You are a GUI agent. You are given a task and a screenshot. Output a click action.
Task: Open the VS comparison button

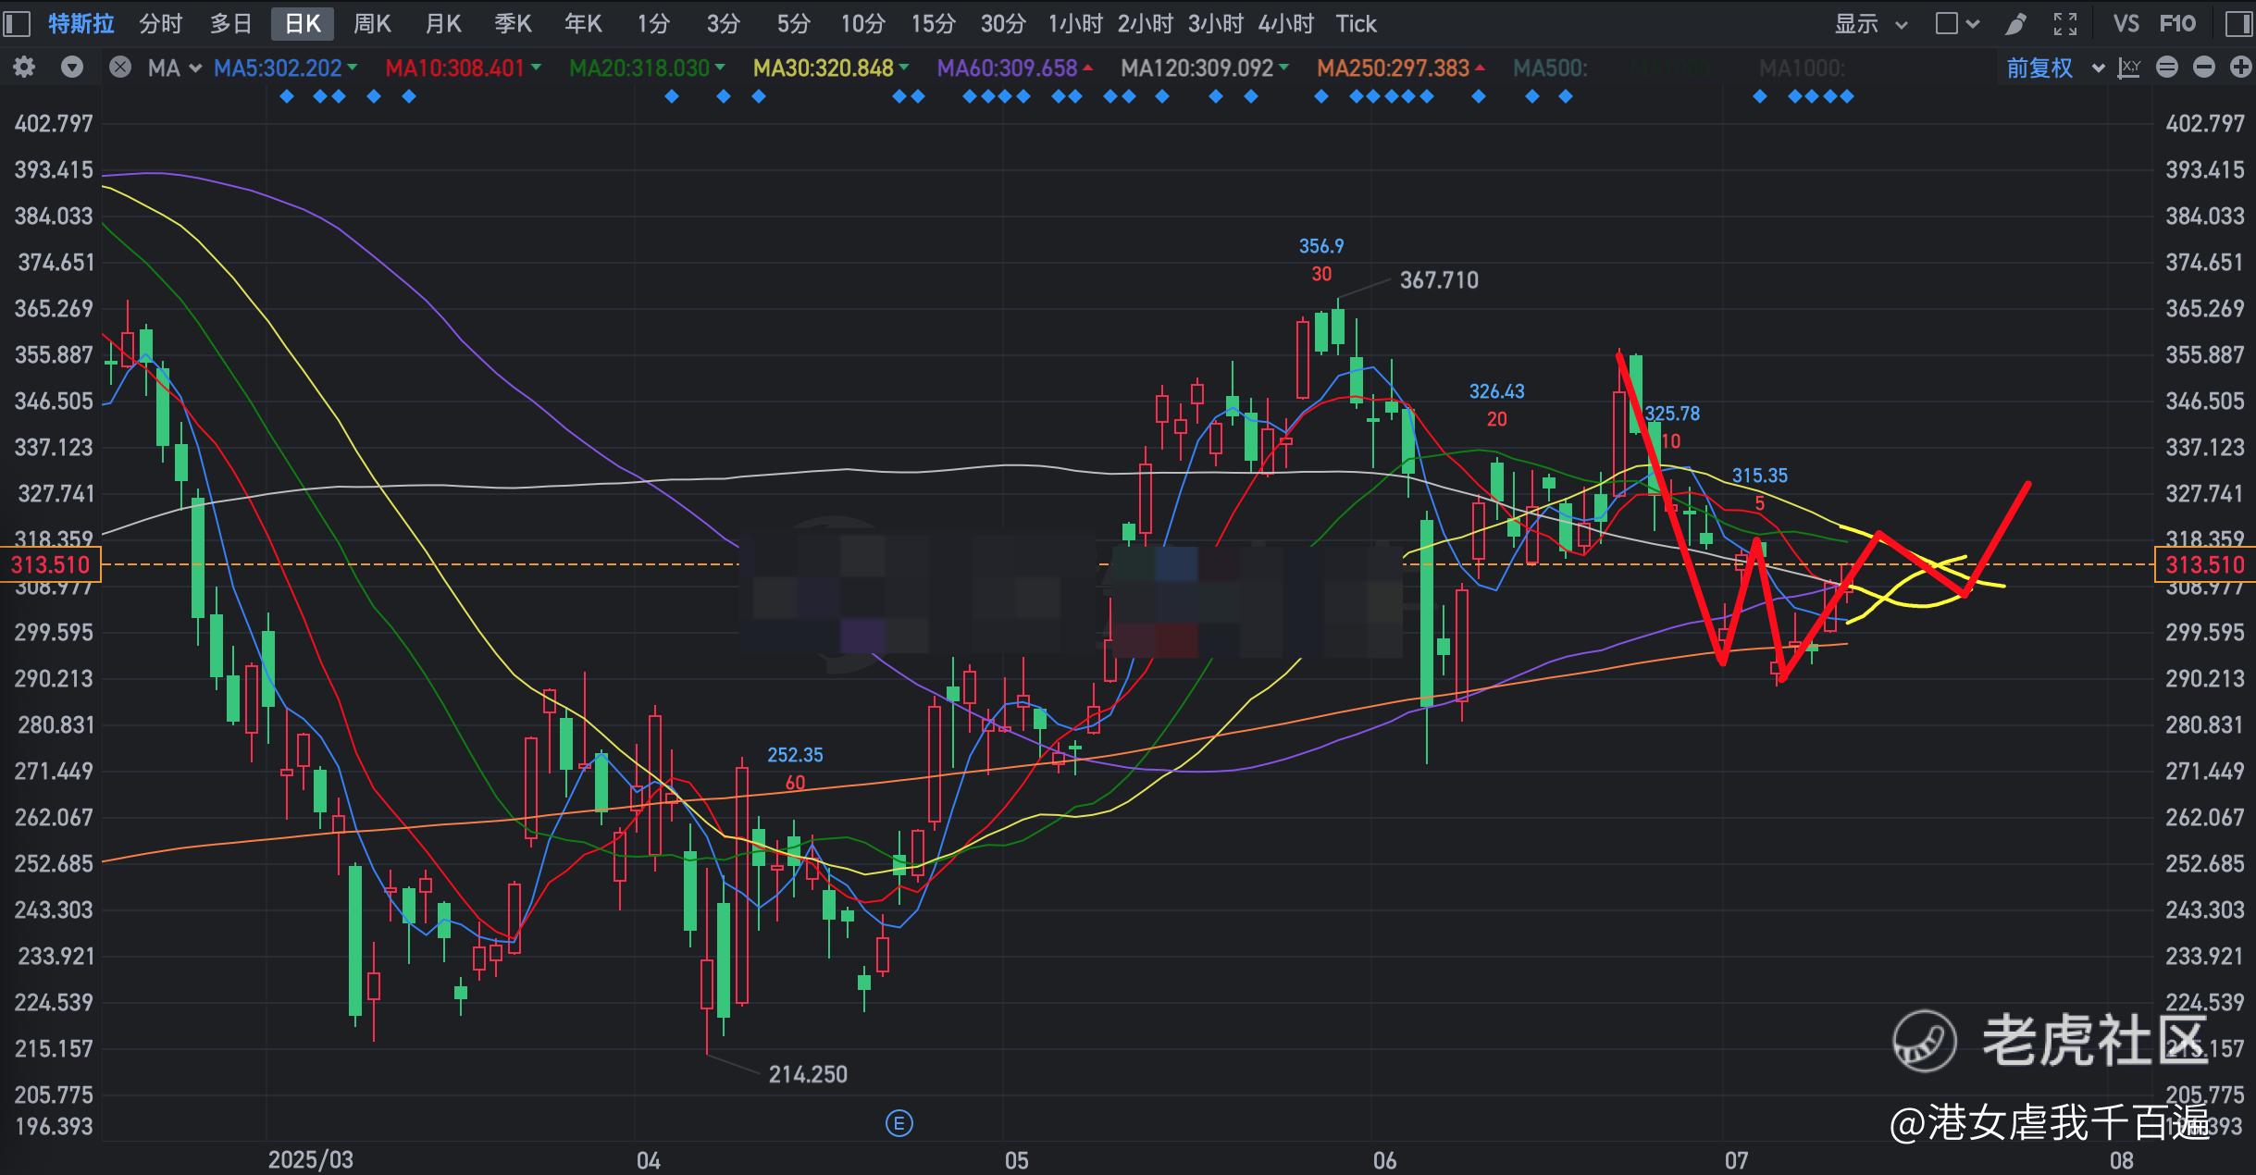pyautogui.click(x=2126, y=24)
